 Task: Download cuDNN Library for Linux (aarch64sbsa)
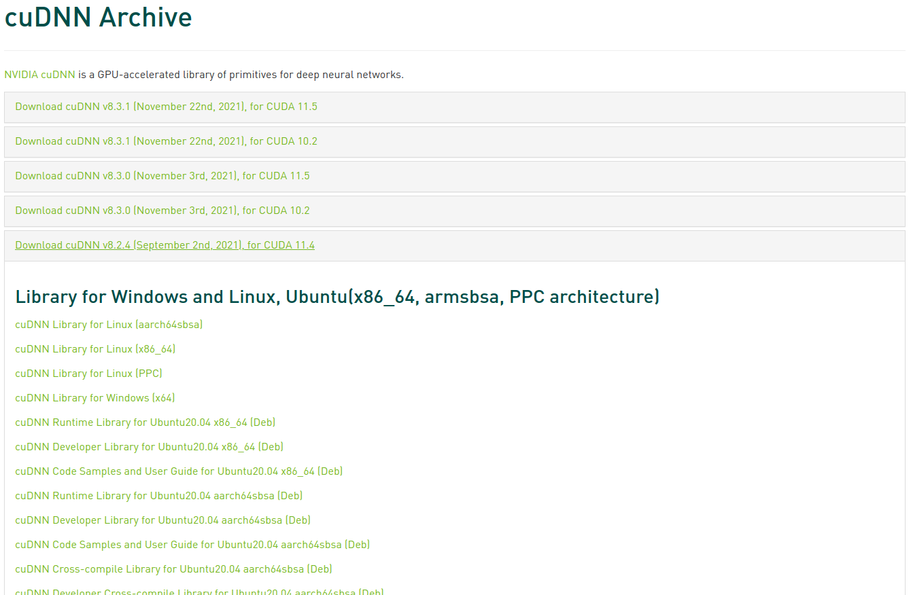[109, 325]
